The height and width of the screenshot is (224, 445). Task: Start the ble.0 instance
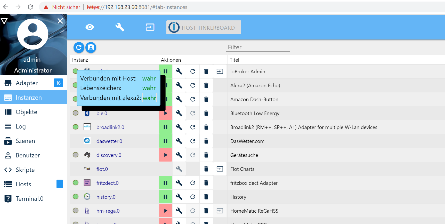click(165, 113)
